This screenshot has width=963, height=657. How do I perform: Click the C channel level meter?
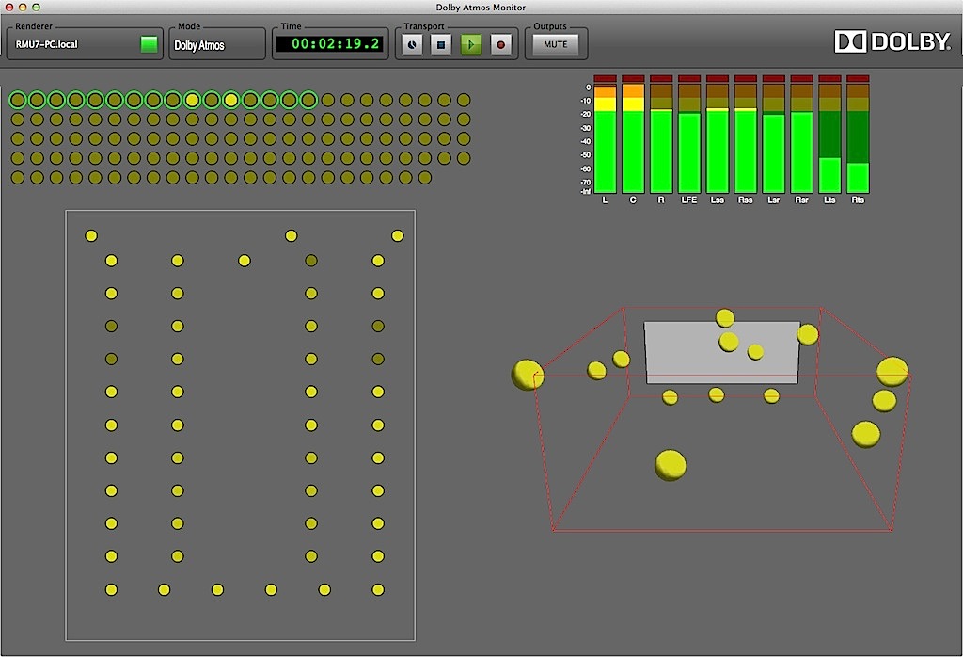[x=633, y=134]
